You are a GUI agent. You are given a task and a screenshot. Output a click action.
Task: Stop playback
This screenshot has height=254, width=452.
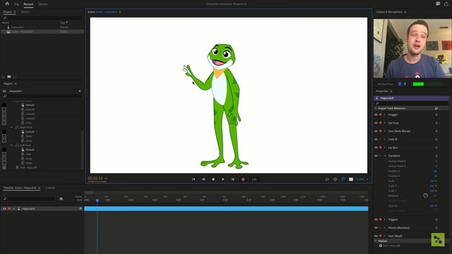pos(213,179)
